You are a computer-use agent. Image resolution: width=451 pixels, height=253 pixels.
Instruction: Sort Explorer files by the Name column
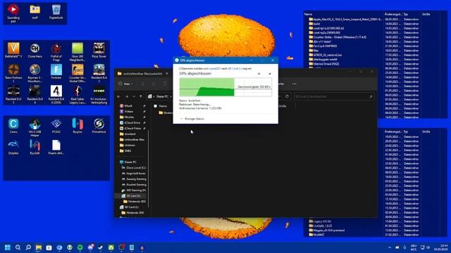pos(163,106)
